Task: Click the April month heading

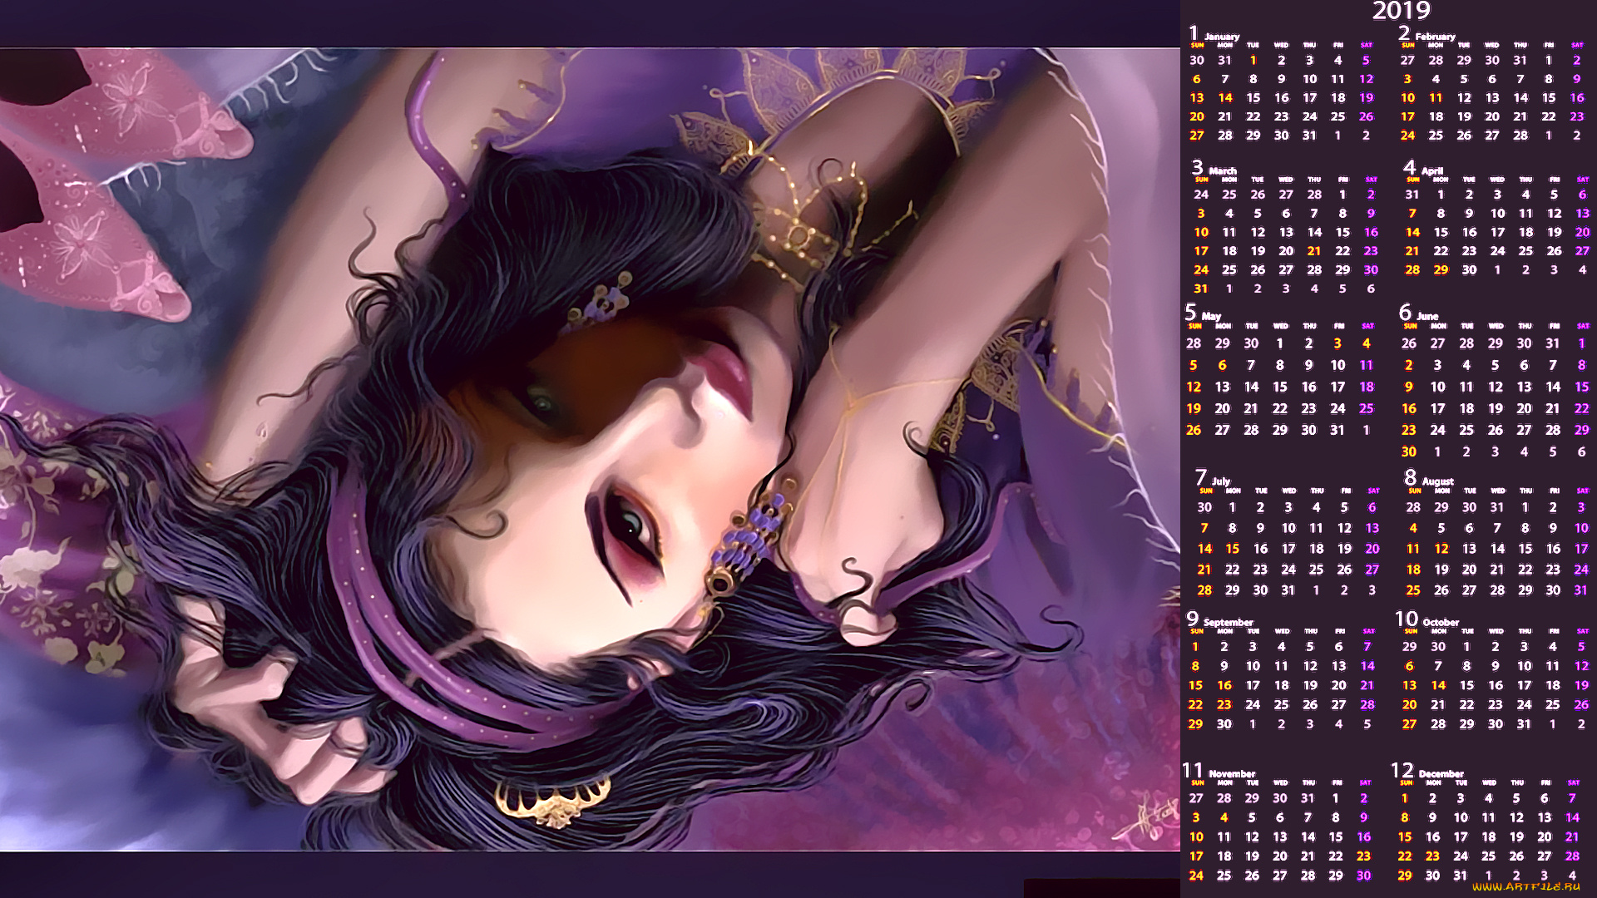Action: [x=1431, y=170]
